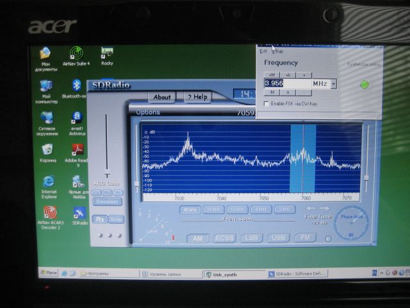Launch AirNav ACARS Decoder 2 icon
The image size is (410, 308).
(x=51, y=218)
